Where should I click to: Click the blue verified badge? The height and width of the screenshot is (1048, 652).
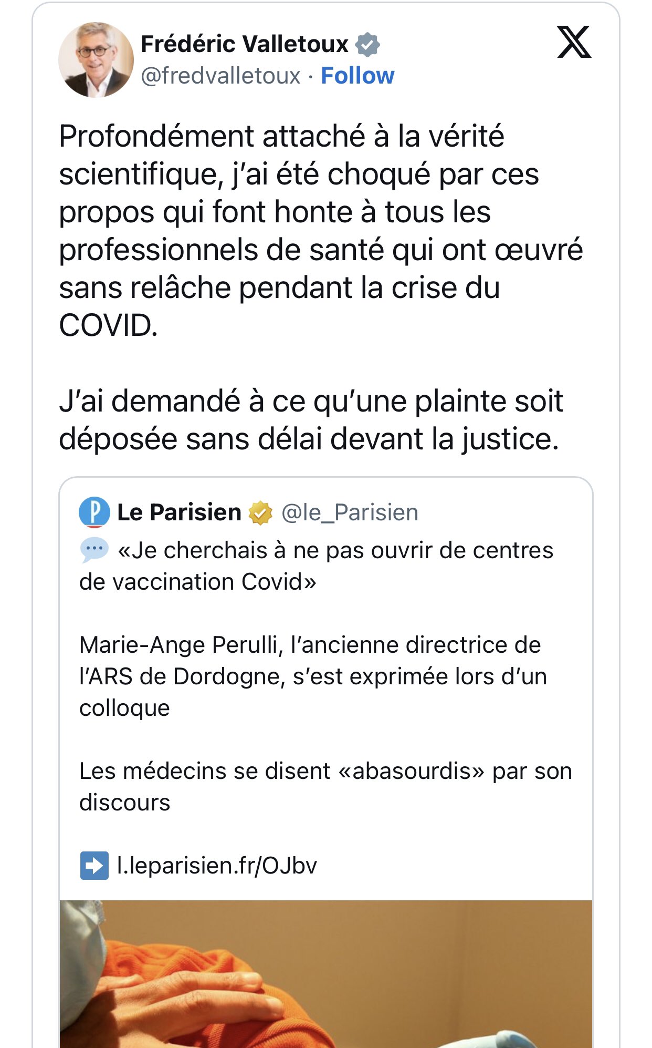[367, 44]
